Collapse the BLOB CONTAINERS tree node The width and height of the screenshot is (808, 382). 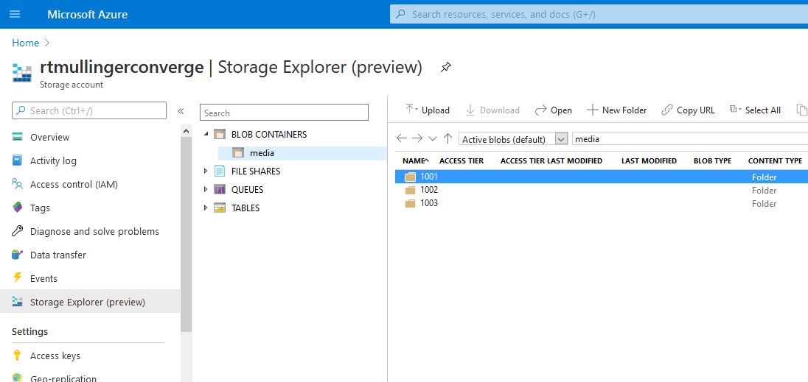pos(206,134)
